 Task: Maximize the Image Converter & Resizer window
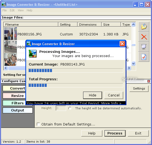(141, 4)
